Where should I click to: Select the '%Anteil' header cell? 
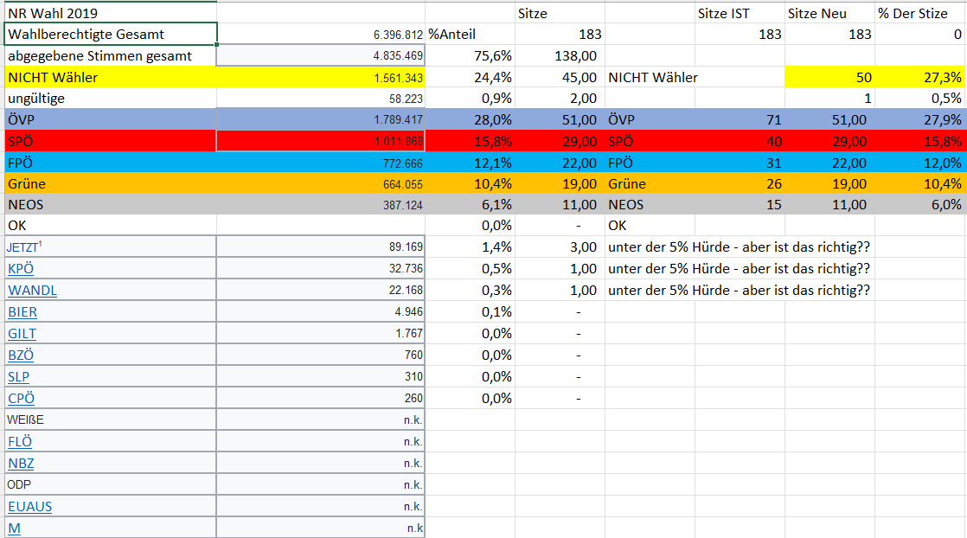click(470, 35)
